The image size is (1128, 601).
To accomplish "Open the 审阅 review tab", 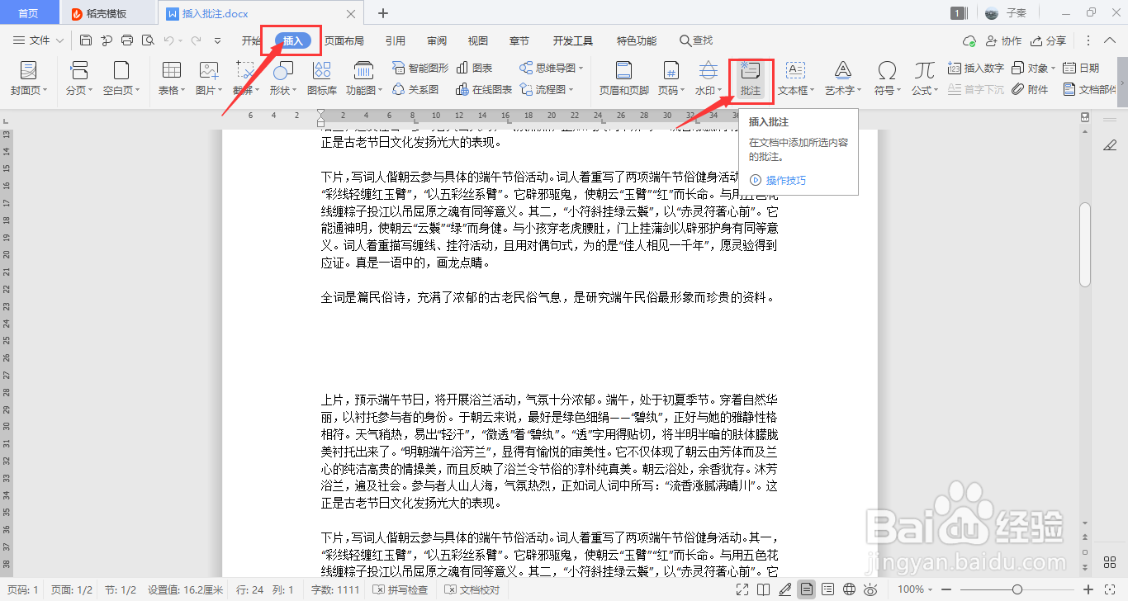I will pyautogui.click(x=437, y=40).
